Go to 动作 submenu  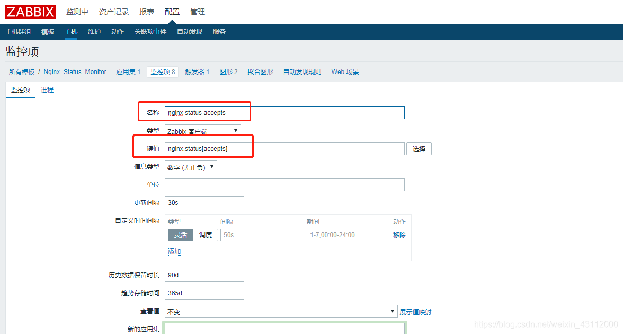[x=118, y=32]
